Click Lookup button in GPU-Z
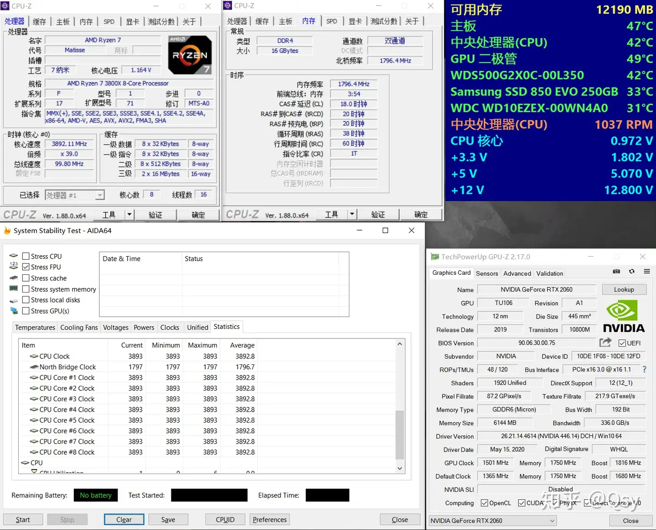This screenshot has width=656, height=530. click(x=624, y=289)
